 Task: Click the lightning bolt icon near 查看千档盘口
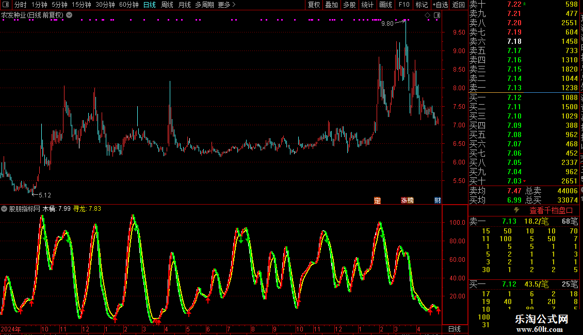tap(516, 210)
